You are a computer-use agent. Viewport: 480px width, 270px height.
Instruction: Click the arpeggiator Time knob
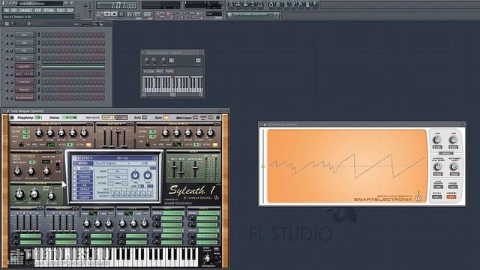point(135,175)
